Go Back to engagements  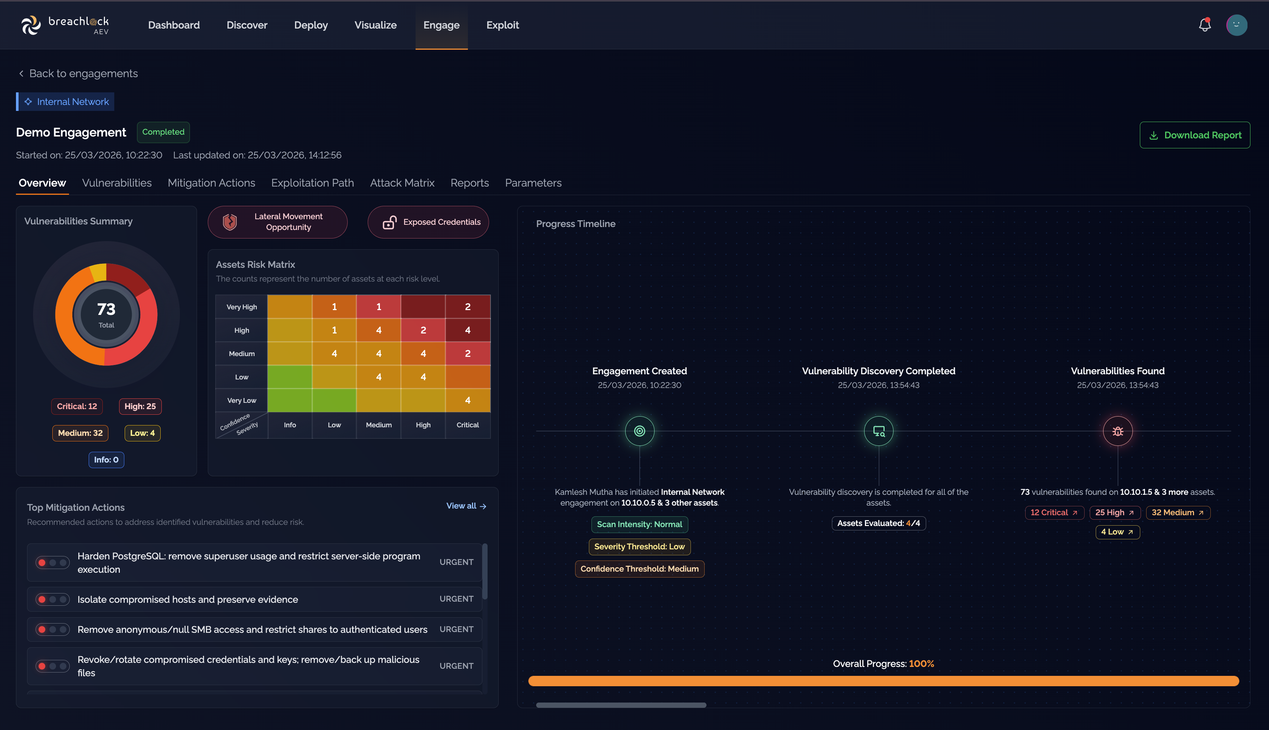tap(78, 74)
